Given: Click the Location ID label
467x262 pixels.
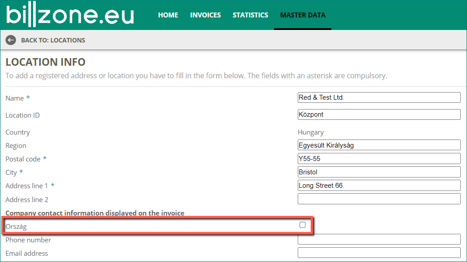Looking at the screenshot, I should tap(22, 115).
